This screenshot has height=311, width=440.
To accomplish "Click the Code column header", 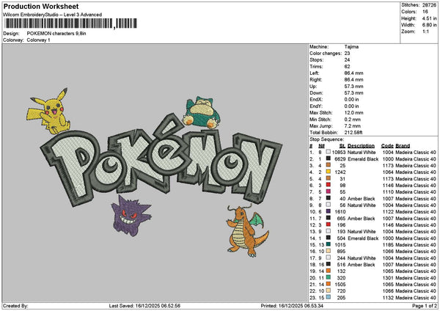I will pos(387,146).
